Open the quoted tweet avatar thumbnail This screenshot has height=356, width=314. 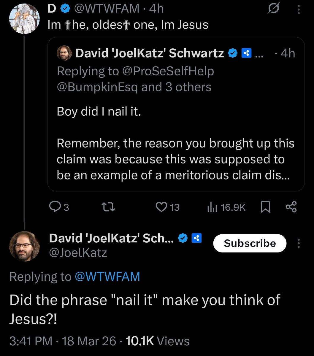tap(64, 53)
